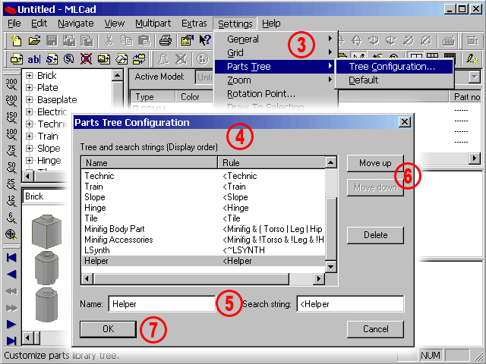The height and width of the screenshot is (364, 486).
Task: Click the add background picture icon
Action: tap(104, 59)
